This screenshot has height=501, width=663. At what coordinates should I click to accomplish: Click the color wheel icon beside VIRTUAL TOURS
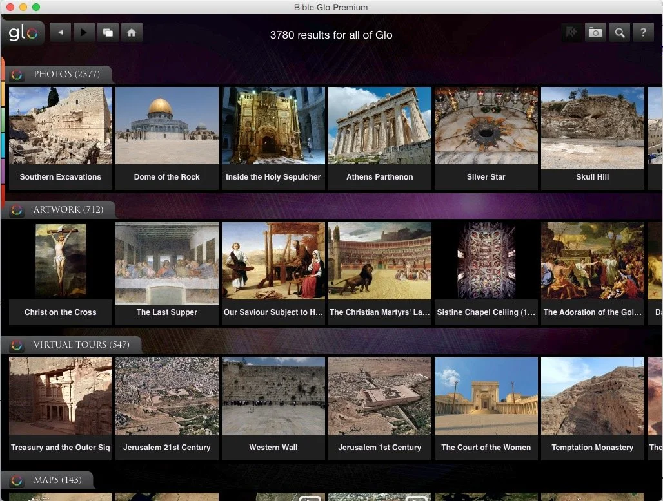(17, 345)
